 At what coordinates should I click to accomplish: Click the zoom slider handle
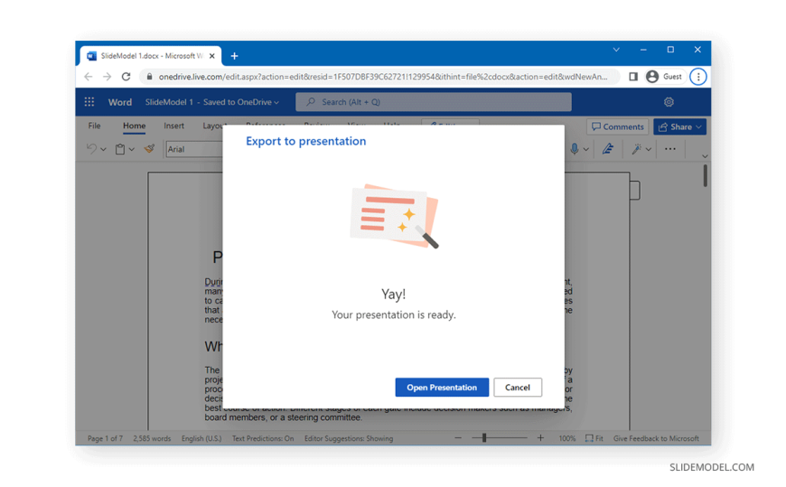pyautogui.click(x=484, y=438)
